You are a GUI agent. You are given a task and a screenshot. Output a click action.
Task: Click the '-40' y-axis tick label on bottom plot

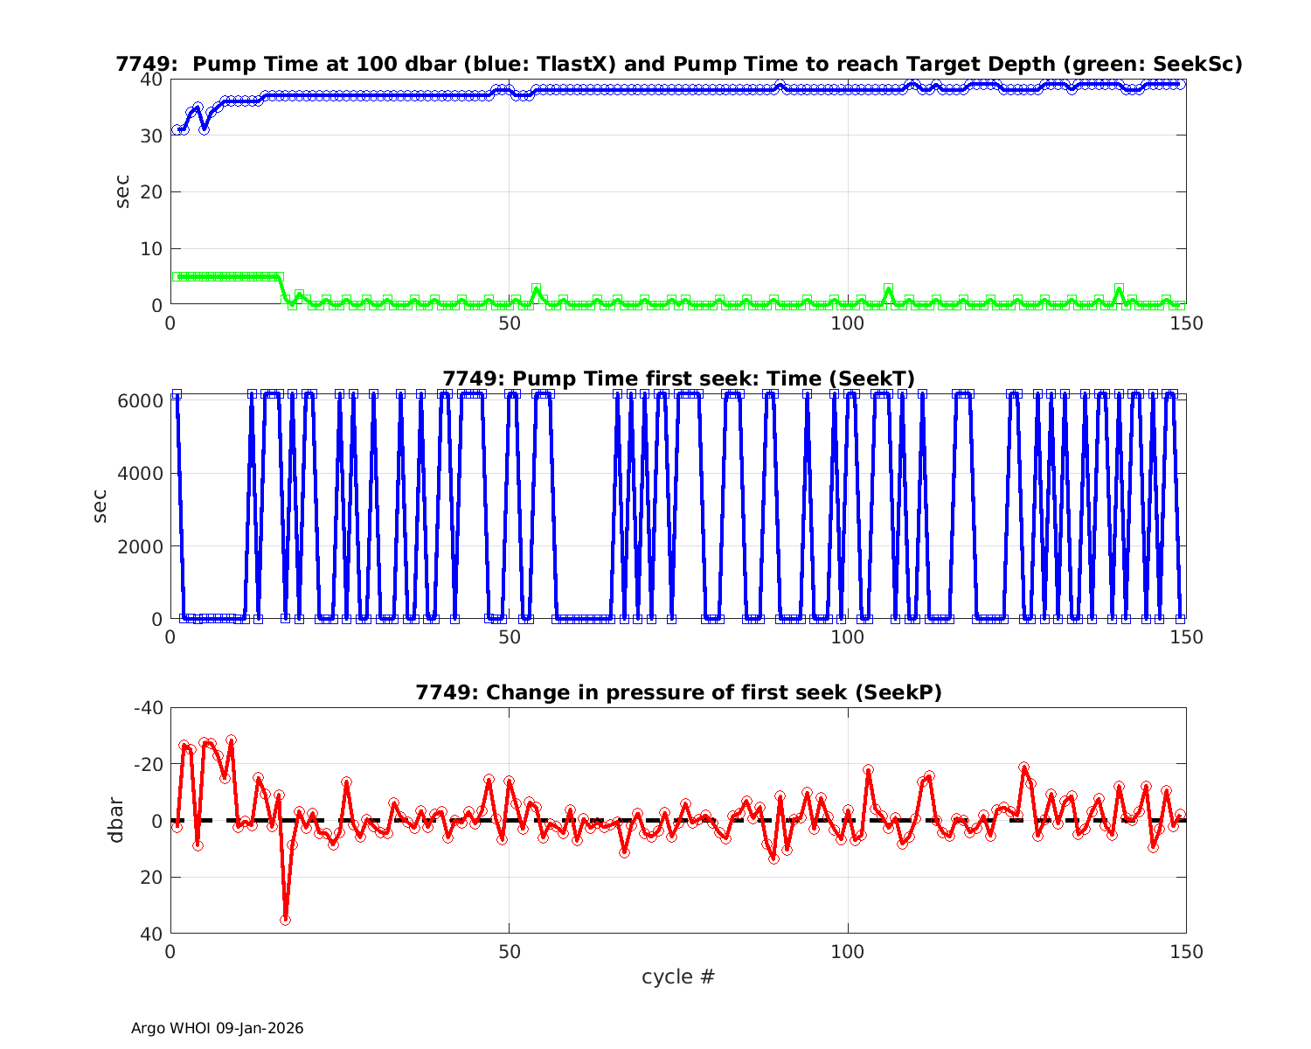coord(146,707)
